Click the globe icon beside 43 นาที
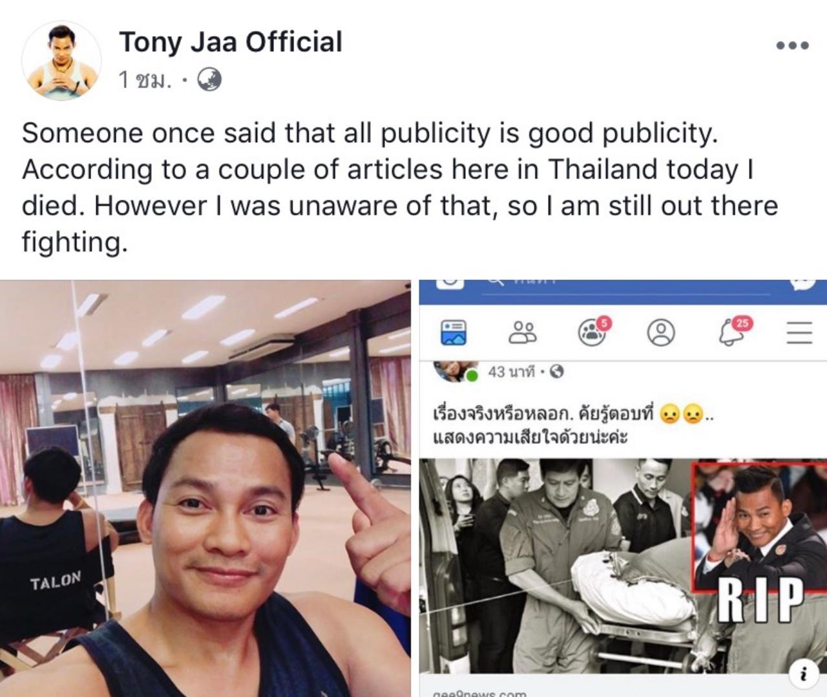The image size is (827, 697). coord(557,372)
